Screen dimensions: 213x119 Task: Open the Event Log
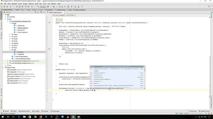point(192,111)
